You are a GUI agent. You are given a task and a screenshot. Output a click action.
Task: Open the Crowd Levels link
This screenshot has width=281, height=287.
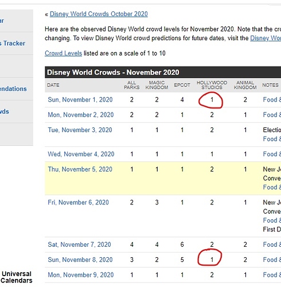coord(63,53)
